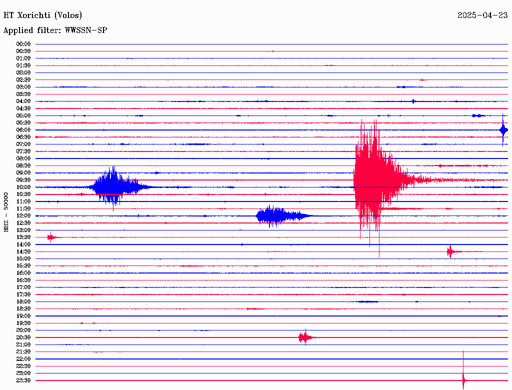Viewport: 512px width, 390px height.
Task: Select the 03:30 time label
Action: click(23, 94)
